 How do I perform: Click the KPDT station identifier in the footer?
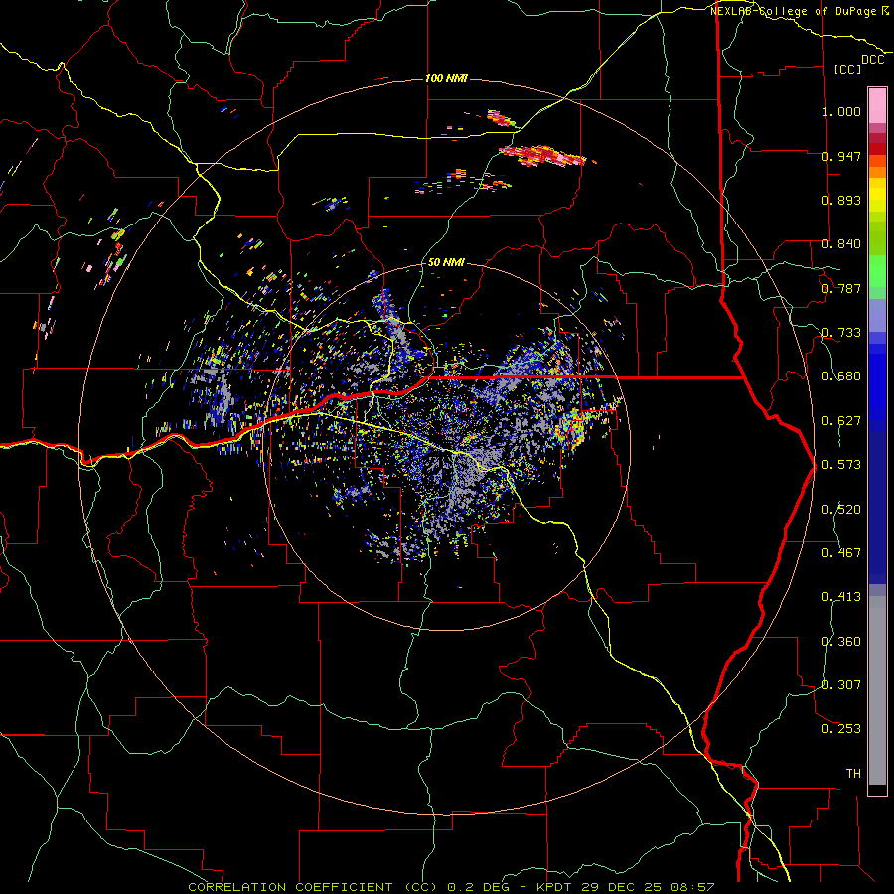[556, 887]
